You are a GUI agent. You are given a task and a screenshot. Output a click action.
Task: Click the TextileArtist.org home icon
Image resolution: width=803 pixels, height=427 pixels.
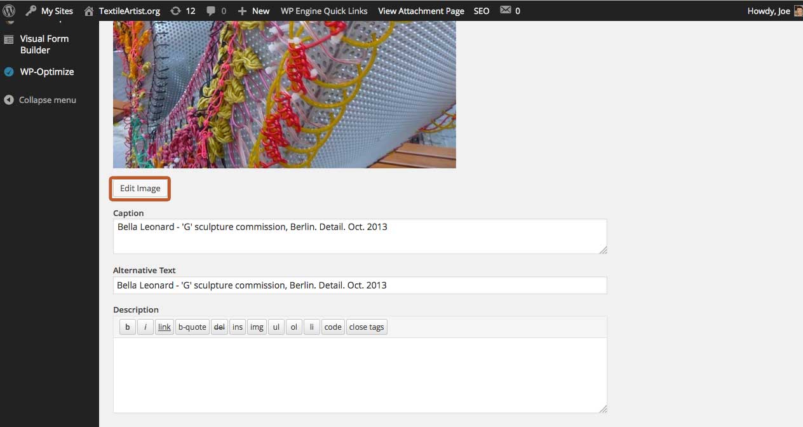click(x=89, y=11)
